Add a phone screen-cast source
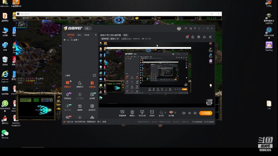 point(142,113)
